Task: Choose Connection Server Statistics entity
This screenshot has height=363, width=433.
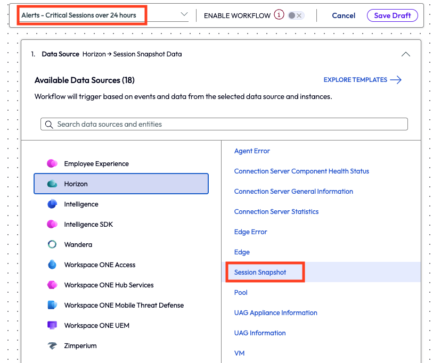Action: [x=276, y=212]
